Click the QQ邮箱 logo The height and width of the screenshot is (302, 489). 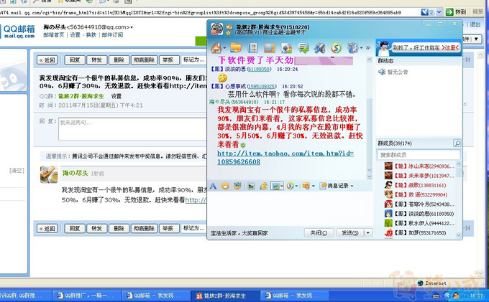pos(18,31)
